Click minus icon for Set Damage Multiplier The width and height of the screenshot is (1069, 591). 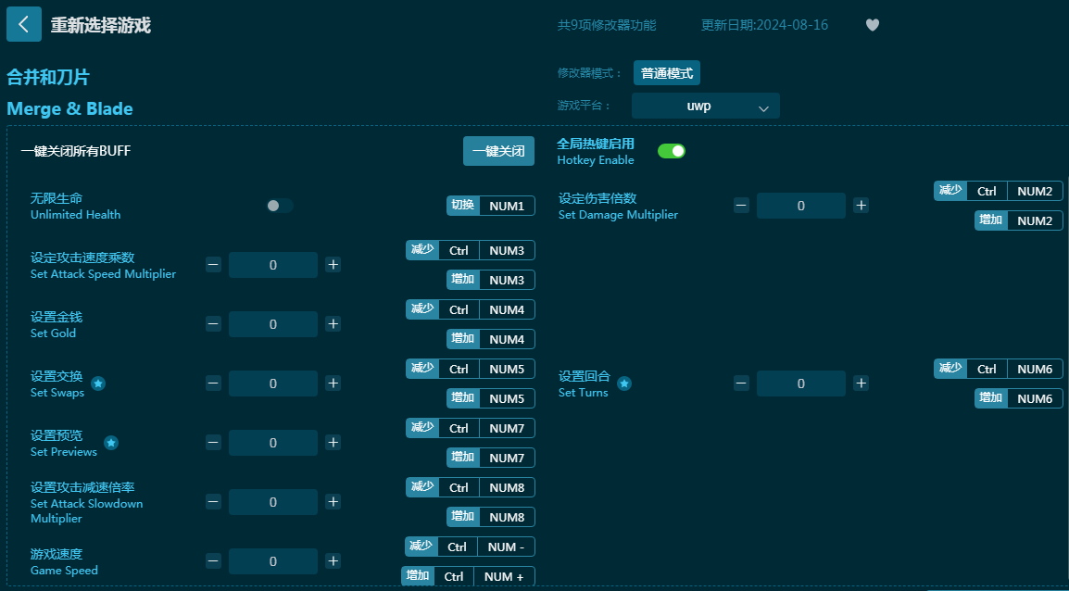click(x=741, y=206)
